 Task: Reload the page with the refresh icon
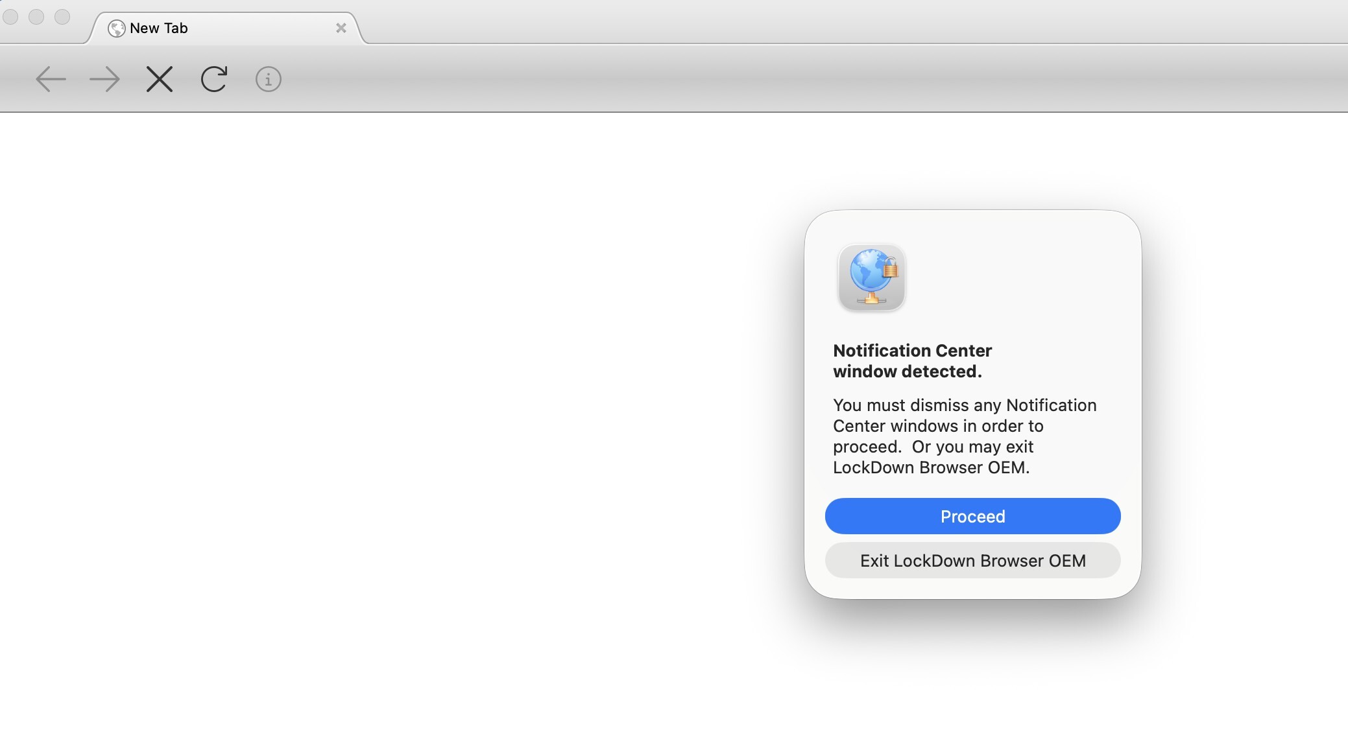click(214, 79)
